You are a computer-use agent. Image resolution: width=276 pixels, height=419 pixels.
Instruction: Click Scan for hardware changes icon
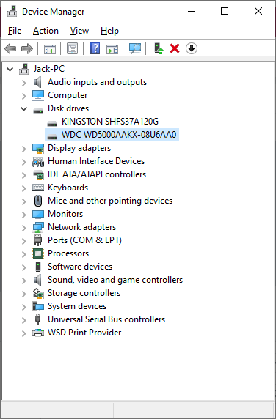pyautogui.click(x=135, y=48)
